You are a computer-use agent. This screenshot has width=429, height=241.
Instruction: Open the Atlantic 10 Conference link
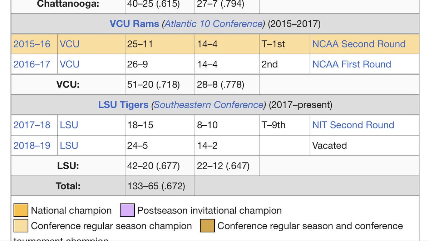click(x=213, y=24)
